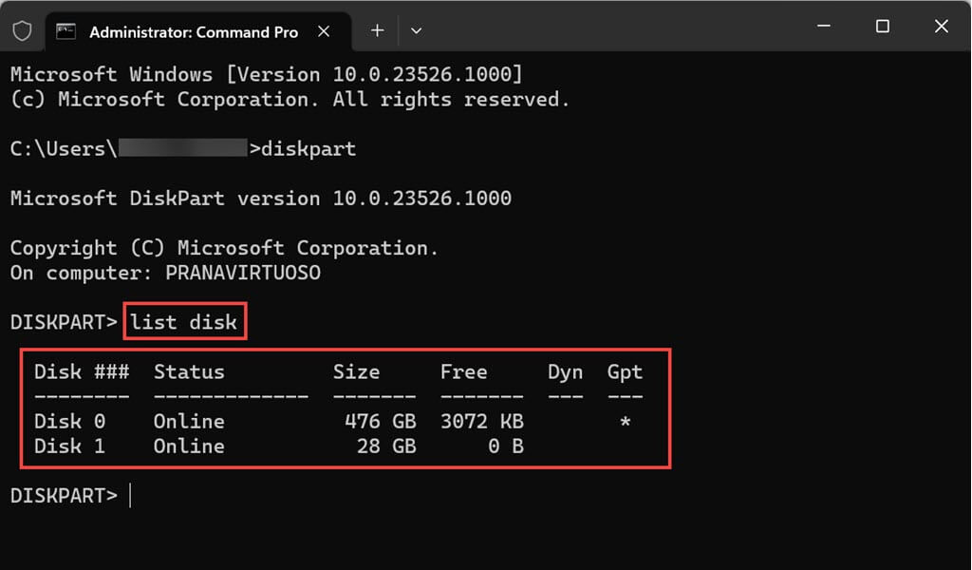Click the terminal icon on the tab
This screenshot has height=570, width=972.
[x=65, y=31]
